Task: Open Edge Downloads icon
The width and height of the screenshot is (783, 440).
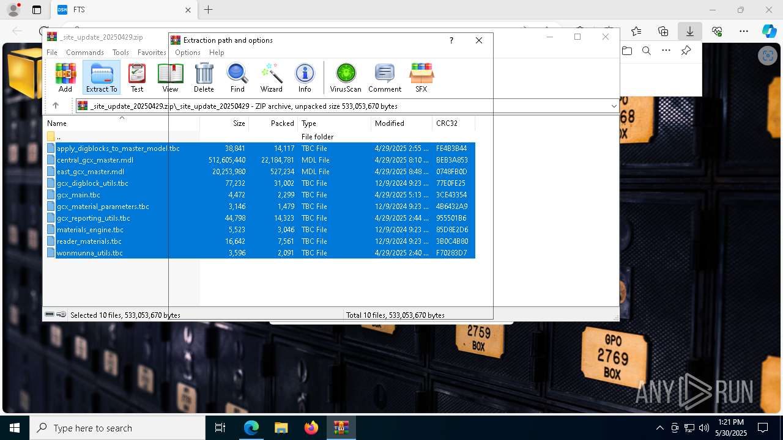Action: [x=690, y=31]
